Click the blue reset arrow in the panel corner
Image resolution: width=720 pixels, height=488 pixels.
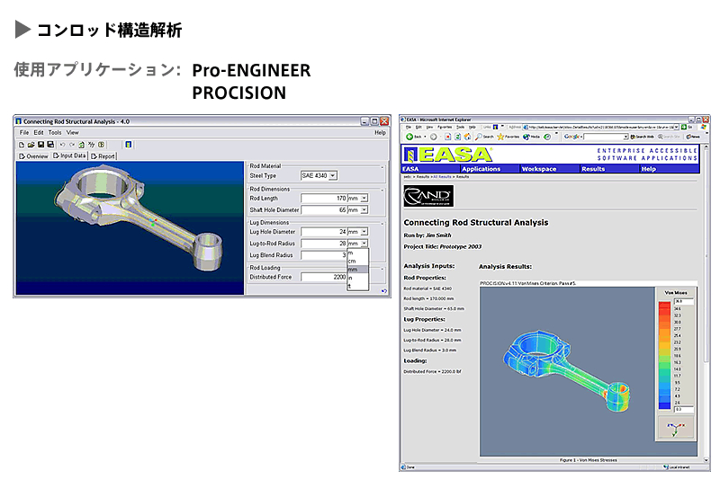coord(384,291)
